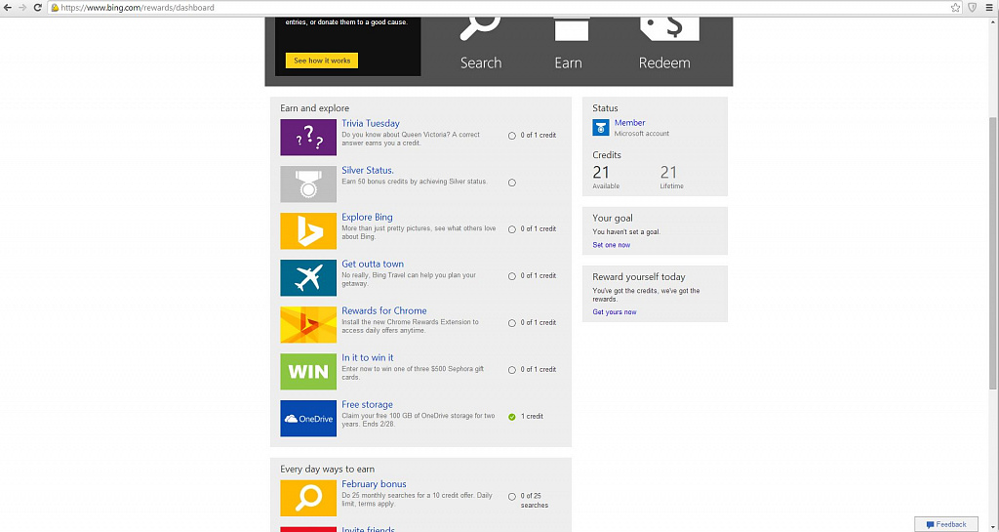Click the Rewards for Chrome image

point(308,324)
